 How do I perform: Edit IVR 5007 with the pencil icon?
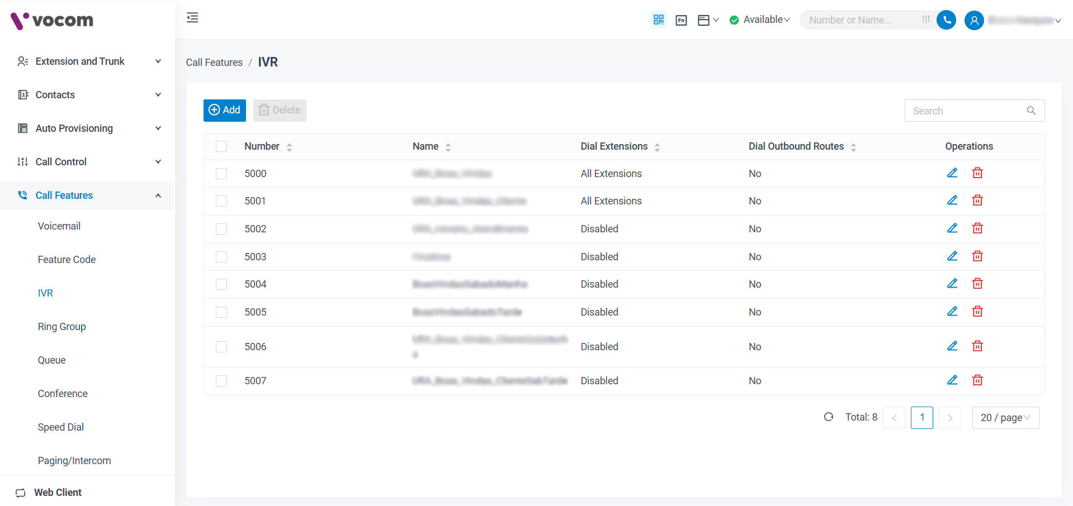pos(952,380)
